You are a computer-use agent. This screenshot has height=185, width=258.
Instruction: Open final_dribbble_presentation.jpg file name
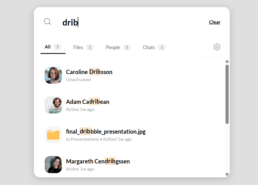coord(106,132)
